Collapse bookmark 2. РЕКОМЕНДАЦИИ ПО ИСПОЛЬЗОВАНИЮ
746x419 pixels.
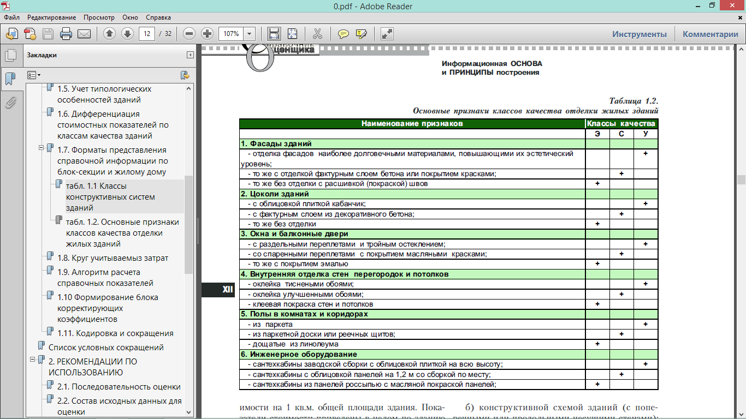pyautogui.click(x=32, y=360)
